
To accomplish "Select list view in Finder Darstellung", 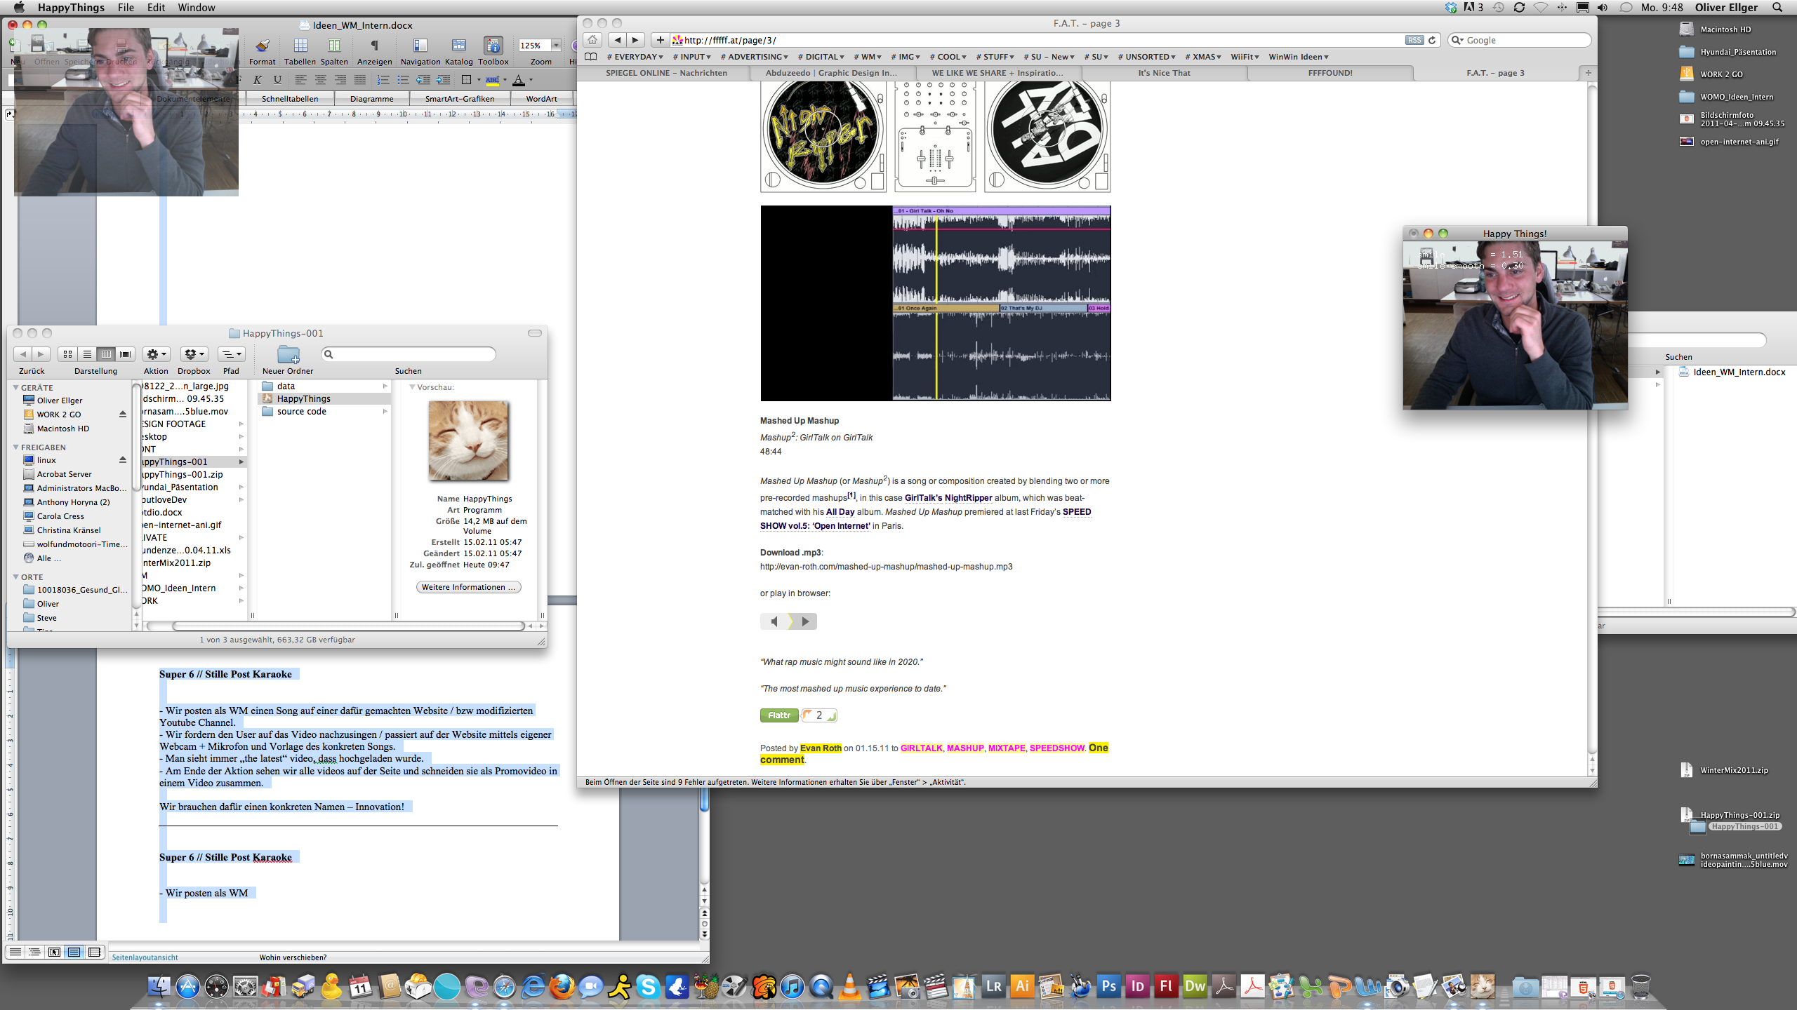I will click(87, 354).
